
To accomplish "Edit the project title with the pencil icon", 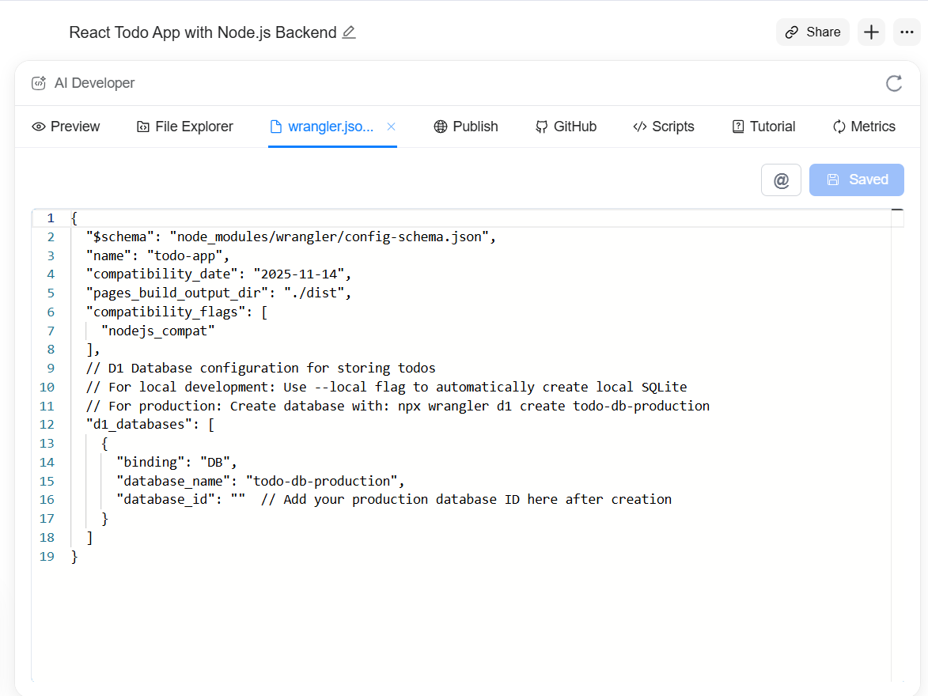I will [x=349, y=32].
